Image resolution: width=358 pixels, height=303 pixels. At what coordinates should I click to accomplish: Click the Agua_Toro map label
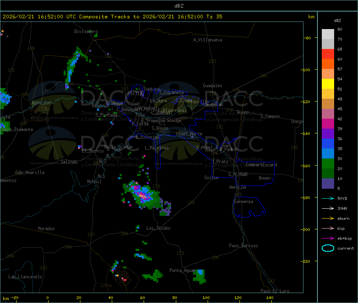coord(43,103)
